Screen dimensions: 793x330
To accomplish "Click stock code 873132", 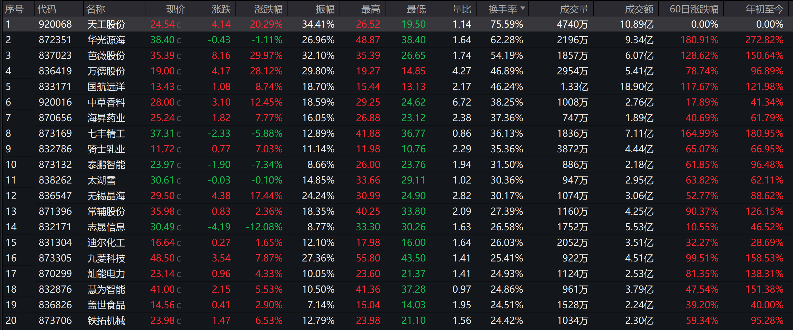I will click(55, 165).
